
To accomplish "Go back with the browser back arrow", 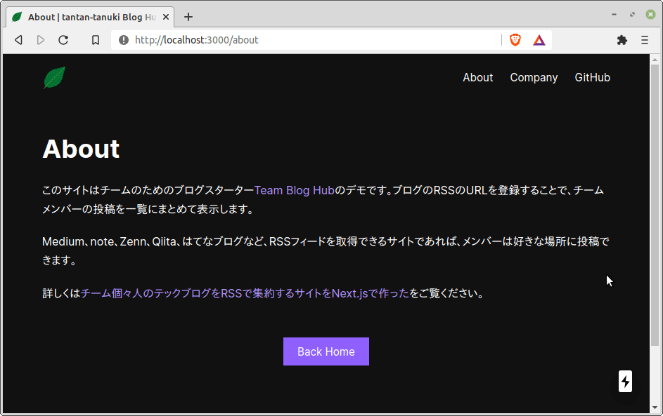I will pos(18,40).
